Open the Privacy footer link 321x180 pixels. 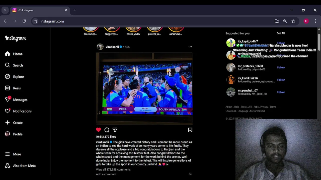coord(264,107)
